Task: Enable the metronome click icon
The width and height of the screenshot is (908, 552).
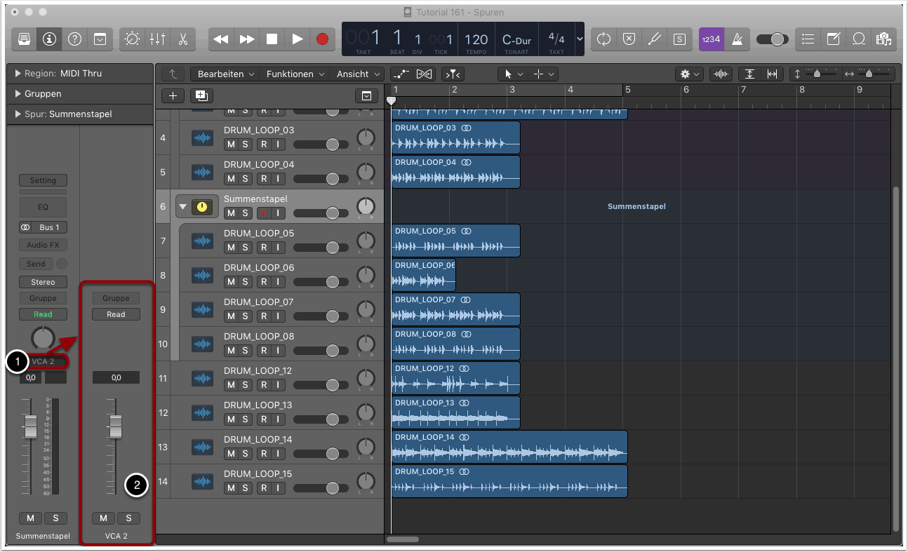Action: 737,39
